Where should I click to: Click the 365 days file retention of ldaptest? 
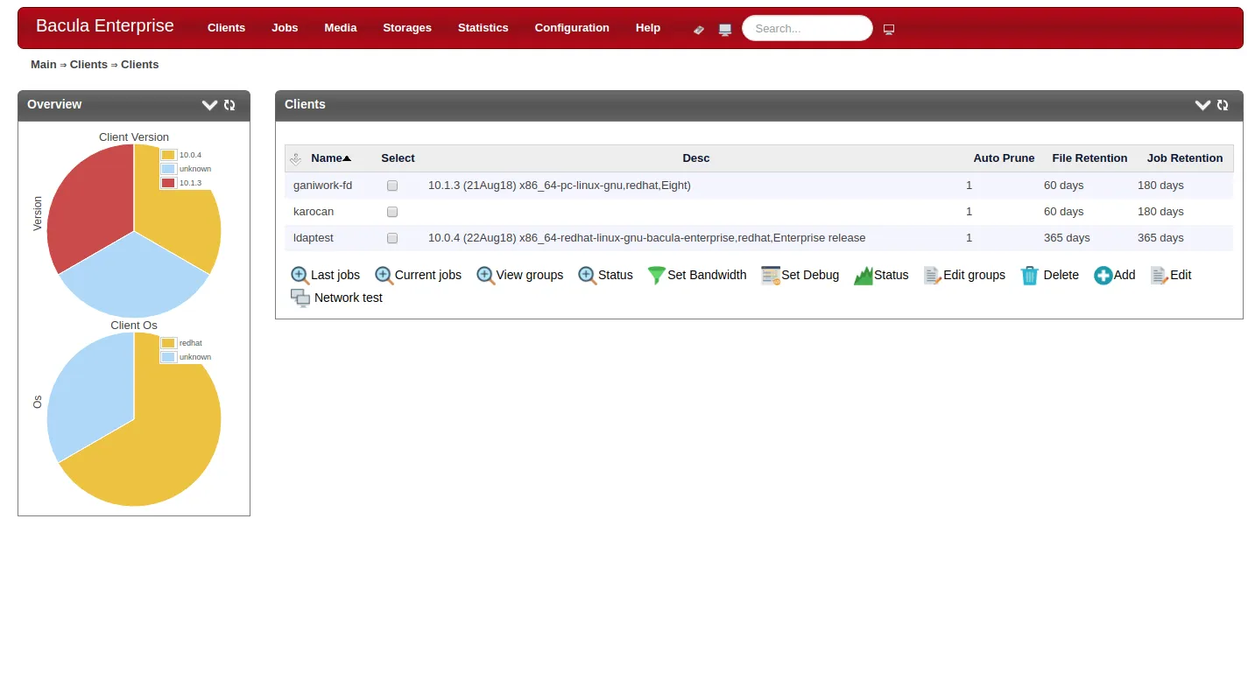click(1067, 238)
